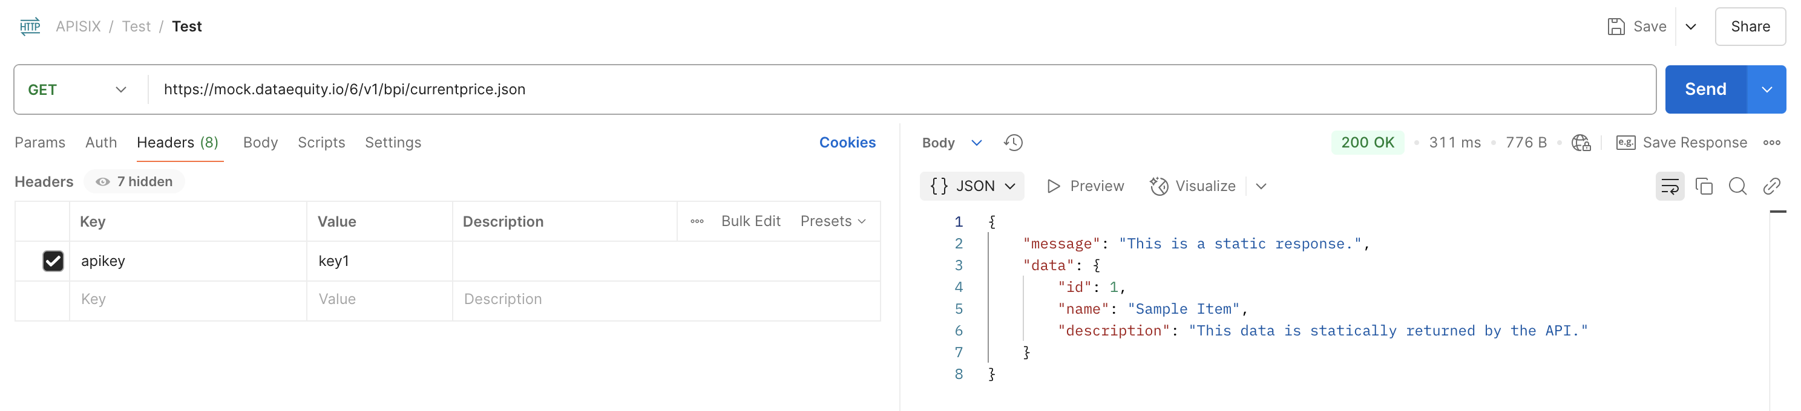Open the JSON format dropdown
The height and width of the screenshot is (411, 1801).
972,186
